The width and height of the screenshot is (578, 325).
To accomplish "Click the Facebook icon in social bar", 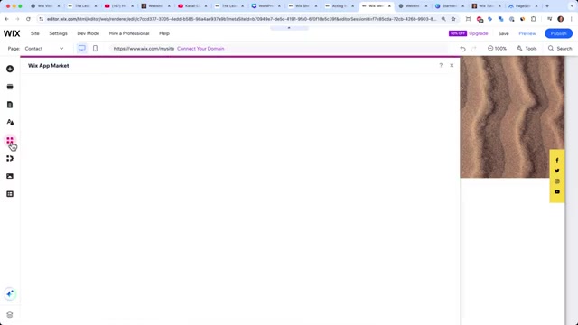I will [557, 160].
